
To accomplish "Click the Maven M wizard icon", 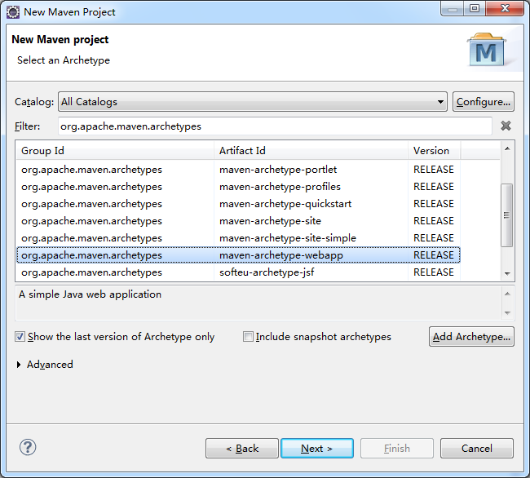I will [487, 50].
